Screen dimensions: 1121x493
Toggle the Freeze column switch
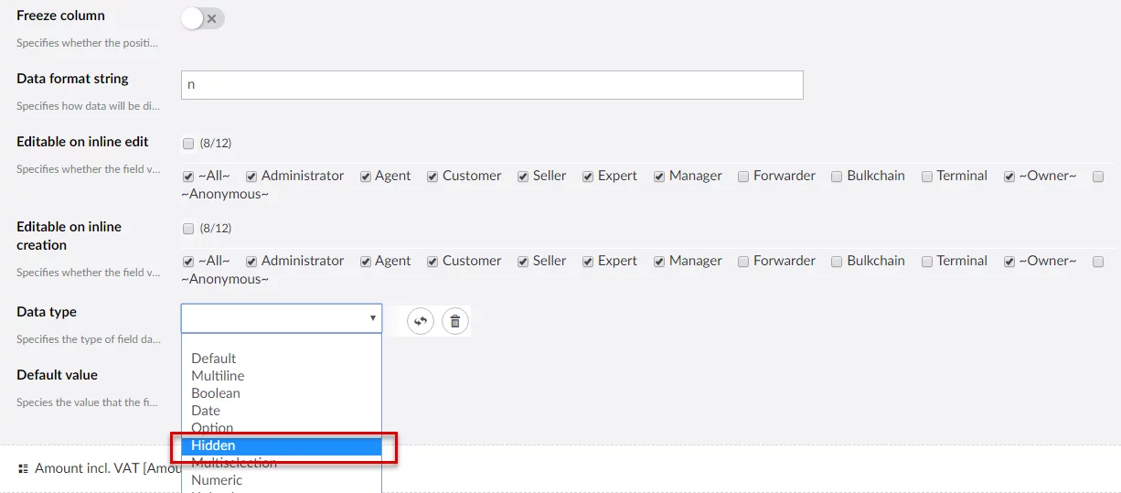click(202, 18)
